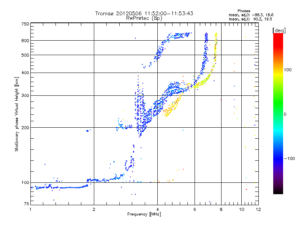The width and height of the screenshot is (304, 228).
Task: Click the x-axis tick label '4'
Action: (157, 209)
